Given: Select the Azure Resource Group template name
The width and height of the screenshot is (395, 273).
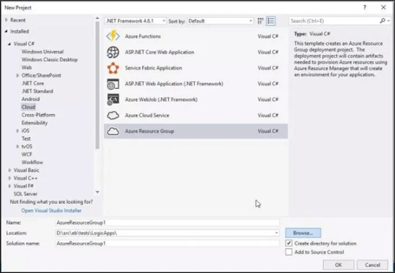Looking at the screenshot, I should tap(149, 131).
